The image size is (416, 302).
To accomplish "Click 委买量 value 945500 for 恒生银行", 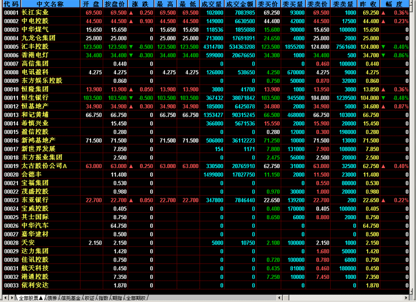I will [x=296, y=98].
